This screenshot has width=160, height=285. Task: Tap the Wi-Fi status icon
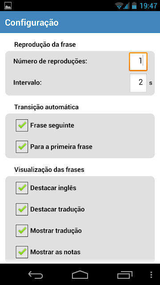[x=119, y=6]
